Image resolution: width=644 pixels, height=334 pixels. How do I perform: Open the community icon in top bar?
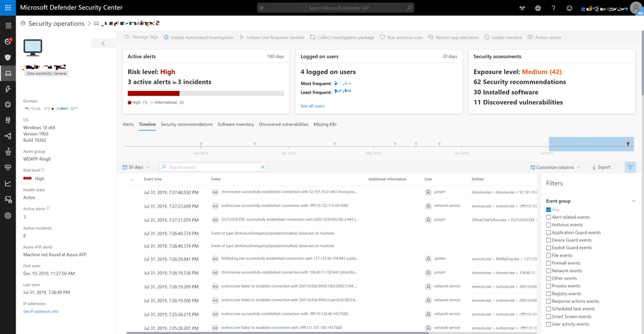pyautogui.click(x=522, y=8)
